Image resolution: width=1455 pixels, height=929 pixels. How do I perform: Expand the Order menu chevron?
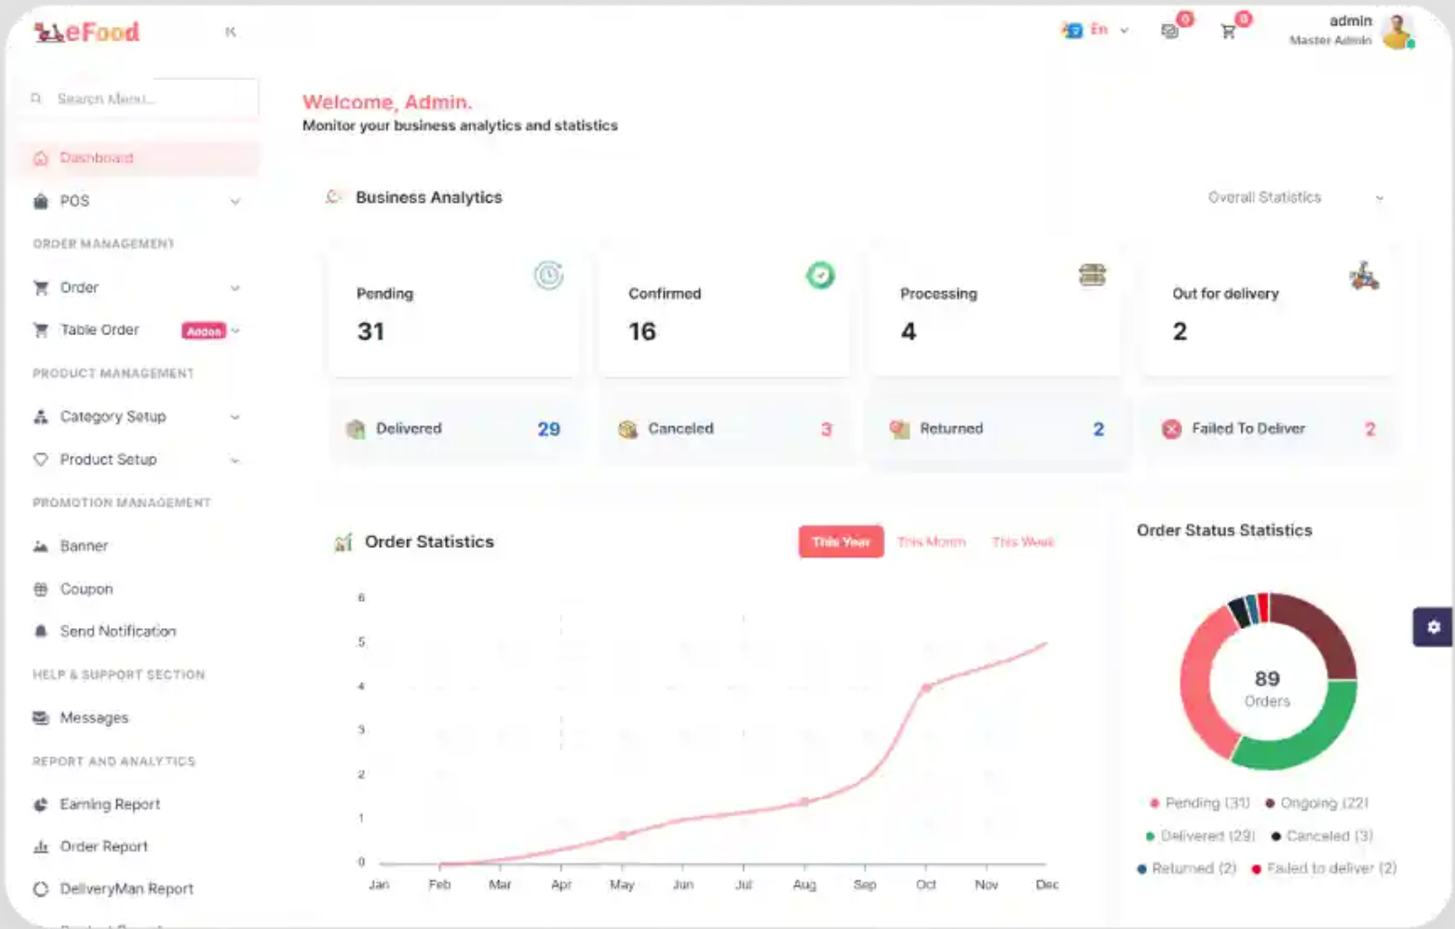tap(235, 288)
